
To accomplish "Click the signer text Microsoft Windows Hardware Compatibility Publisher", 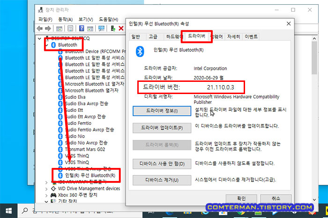I will [x=236, y=99].
